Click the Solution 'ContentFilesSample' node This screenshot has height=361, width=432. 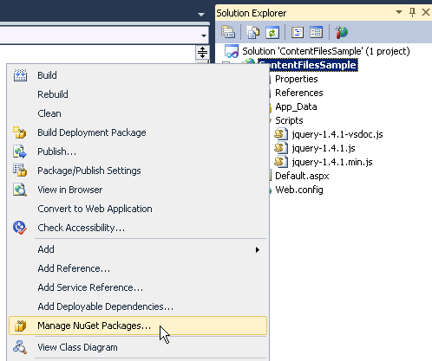point(326,51)
